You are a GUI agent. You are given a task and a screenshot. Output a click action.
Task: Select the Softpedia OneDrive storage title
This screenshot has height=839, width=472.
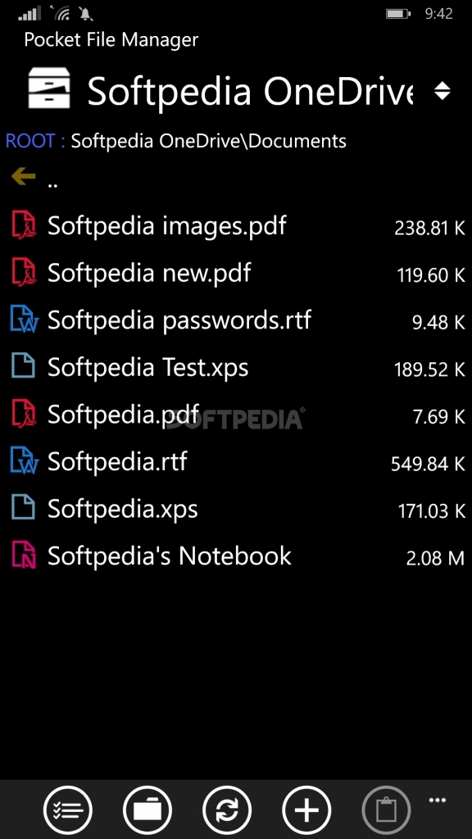250,91
